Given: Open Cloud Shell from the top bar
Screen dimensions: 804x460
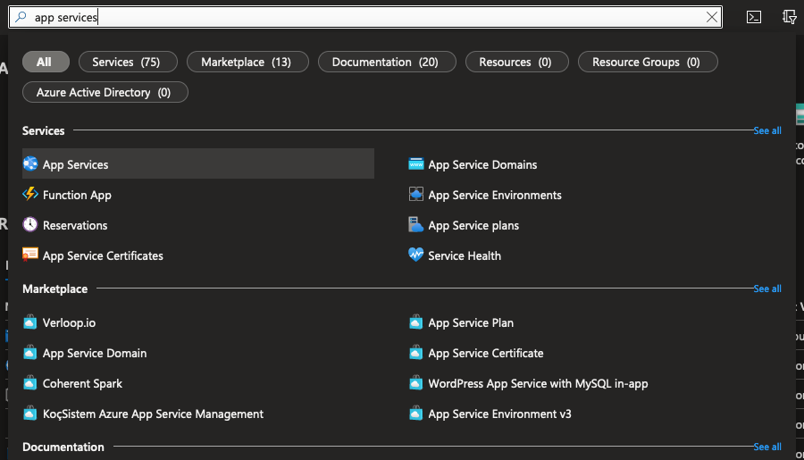Looking at the screenshot, I should click(x=754, y=17).
